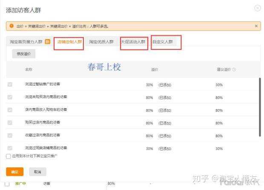
Task: Click the orange info icon in banner
Action: coord(11,26)
